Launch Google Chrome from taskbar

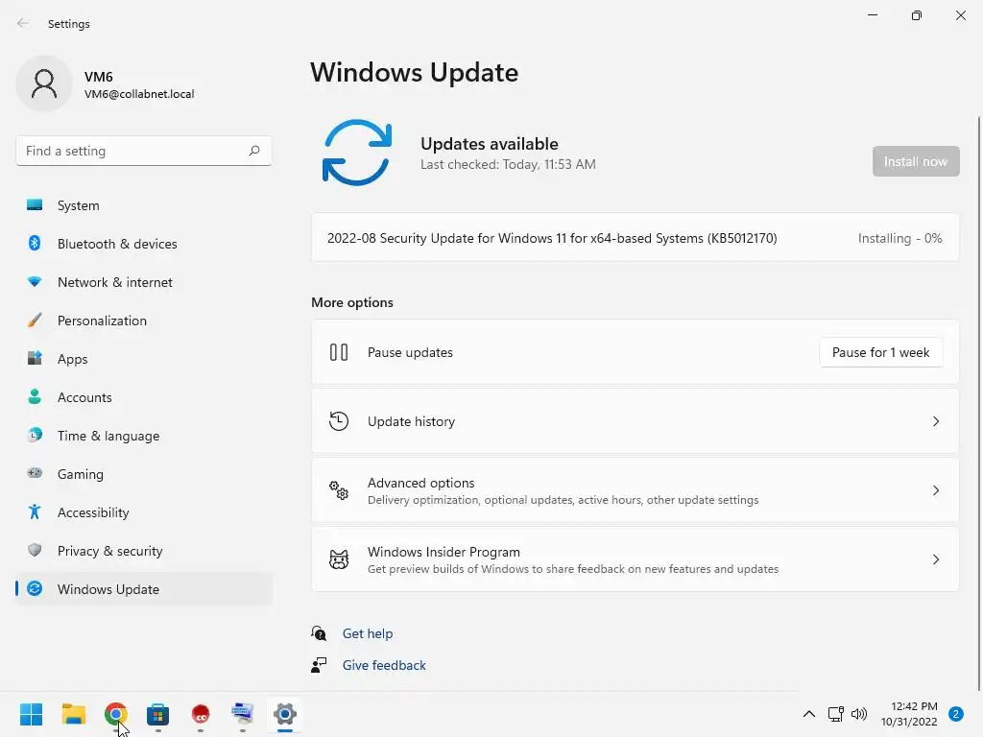coord(116,714)
